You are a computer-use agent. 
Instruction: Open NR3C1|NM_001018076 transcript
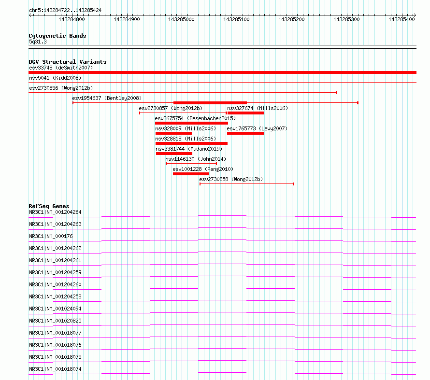click(x=55, y=345)
